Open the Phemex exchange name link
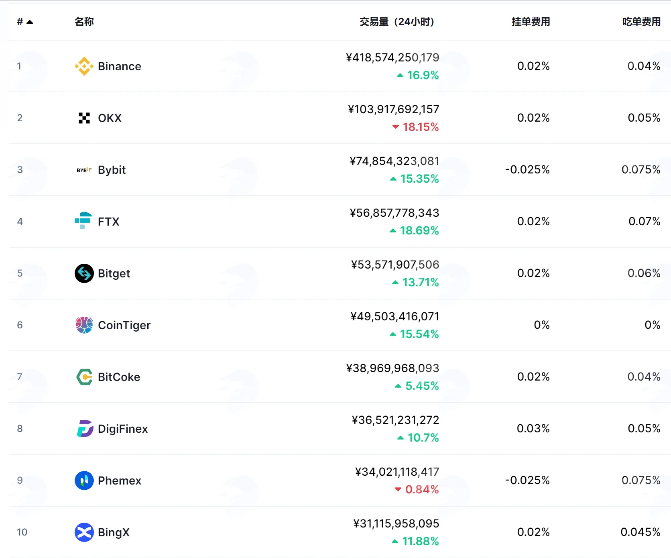Viewport: 671px width, 558px height. (x=120, y=481)
